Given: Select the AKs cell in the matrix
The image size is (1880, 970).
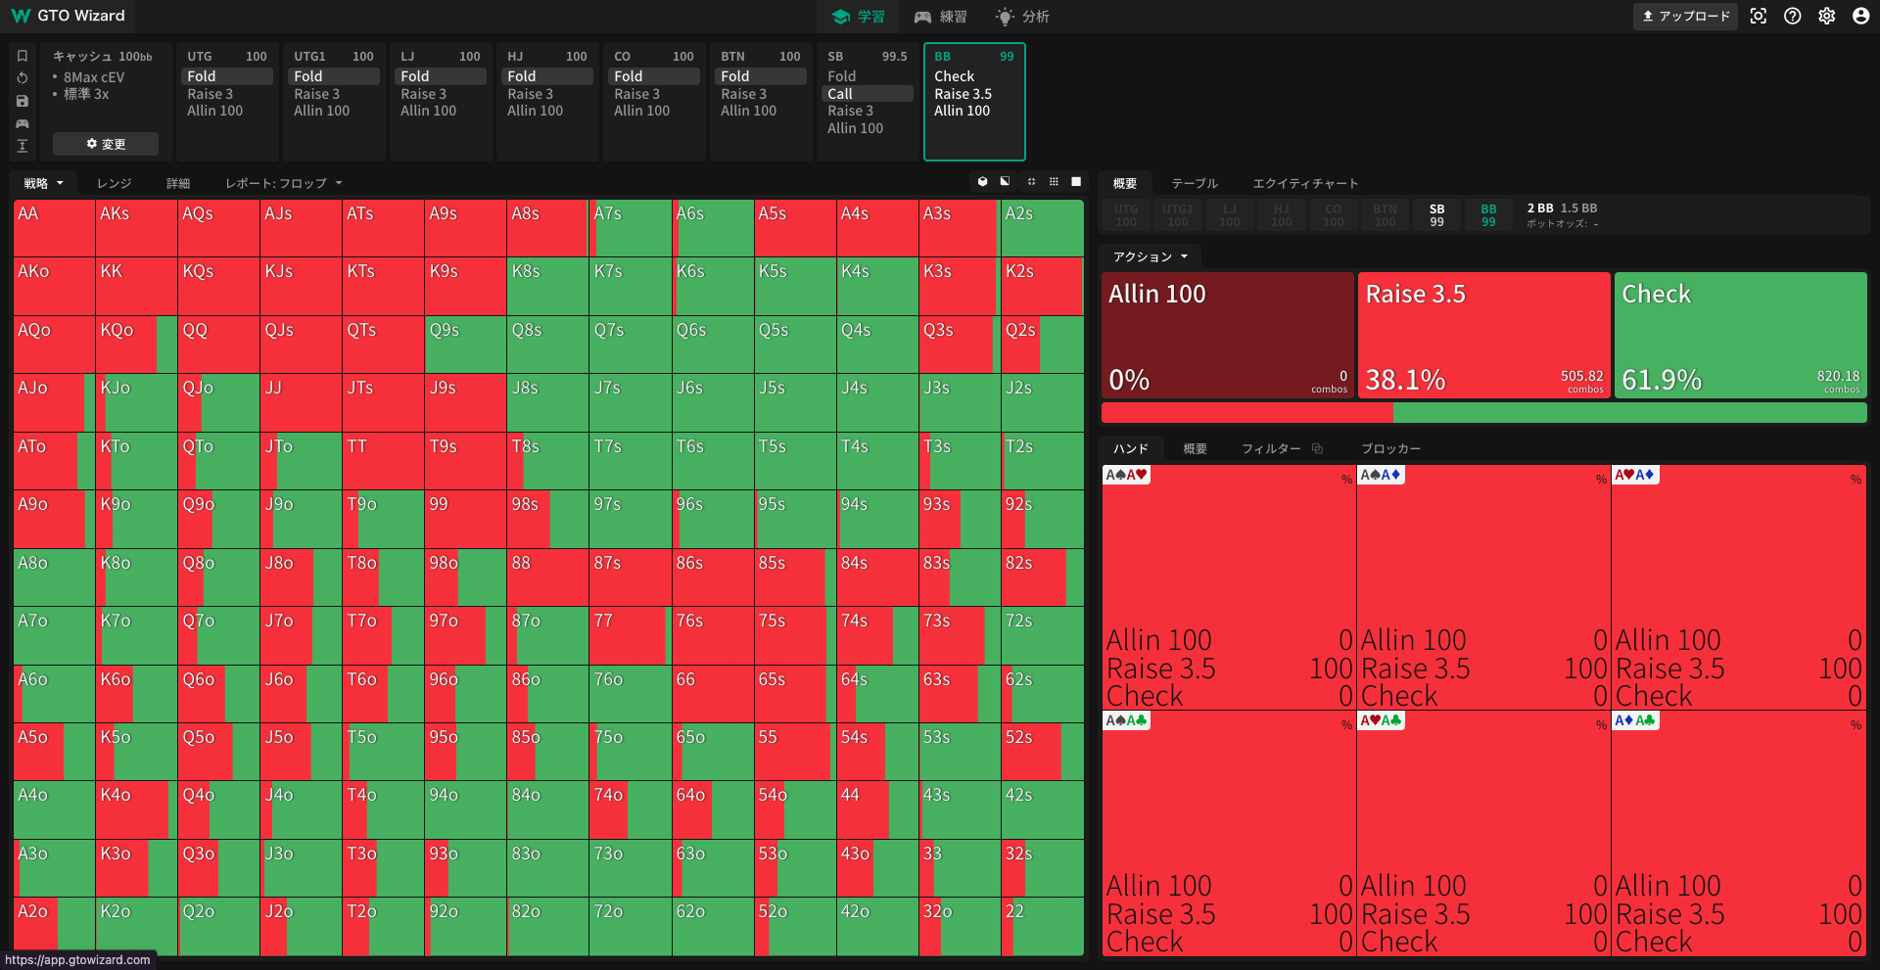Looking at the screenshot, I should coord(136,228).
